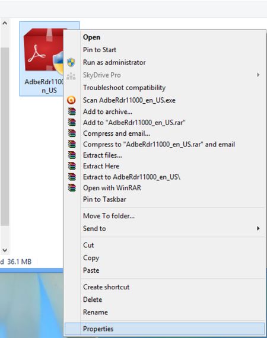
Task: Click the WinRAR icon beside Extract Here
Action: [72, 166]
